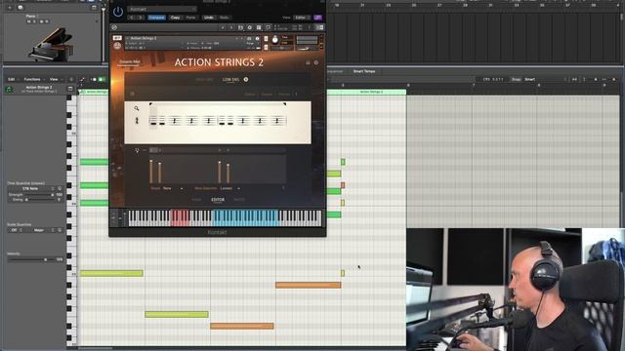Click the Kontakt instrument Tune knob
This screenshot has width=625, height=351.
point(275,40)
